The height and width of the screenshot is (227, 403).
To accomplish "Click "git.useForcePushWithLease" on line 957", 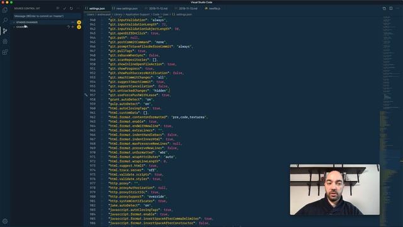I will [x=133, y=95].
